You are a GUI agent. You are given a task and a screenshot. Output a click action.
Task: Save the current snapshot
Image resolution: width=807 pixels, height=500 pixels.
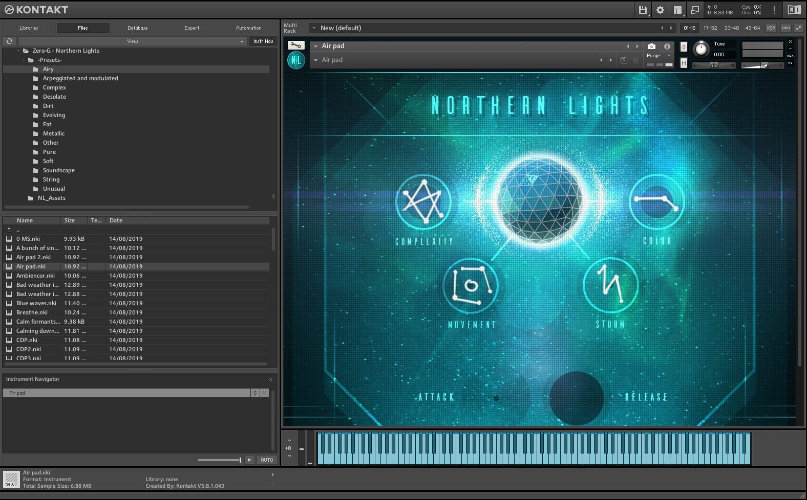pyautogui.click(x=624, y=60)
